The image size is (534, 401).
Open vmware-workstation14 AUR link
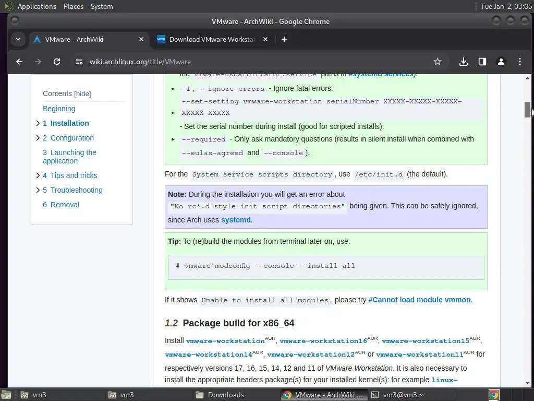tap(209, 355)
